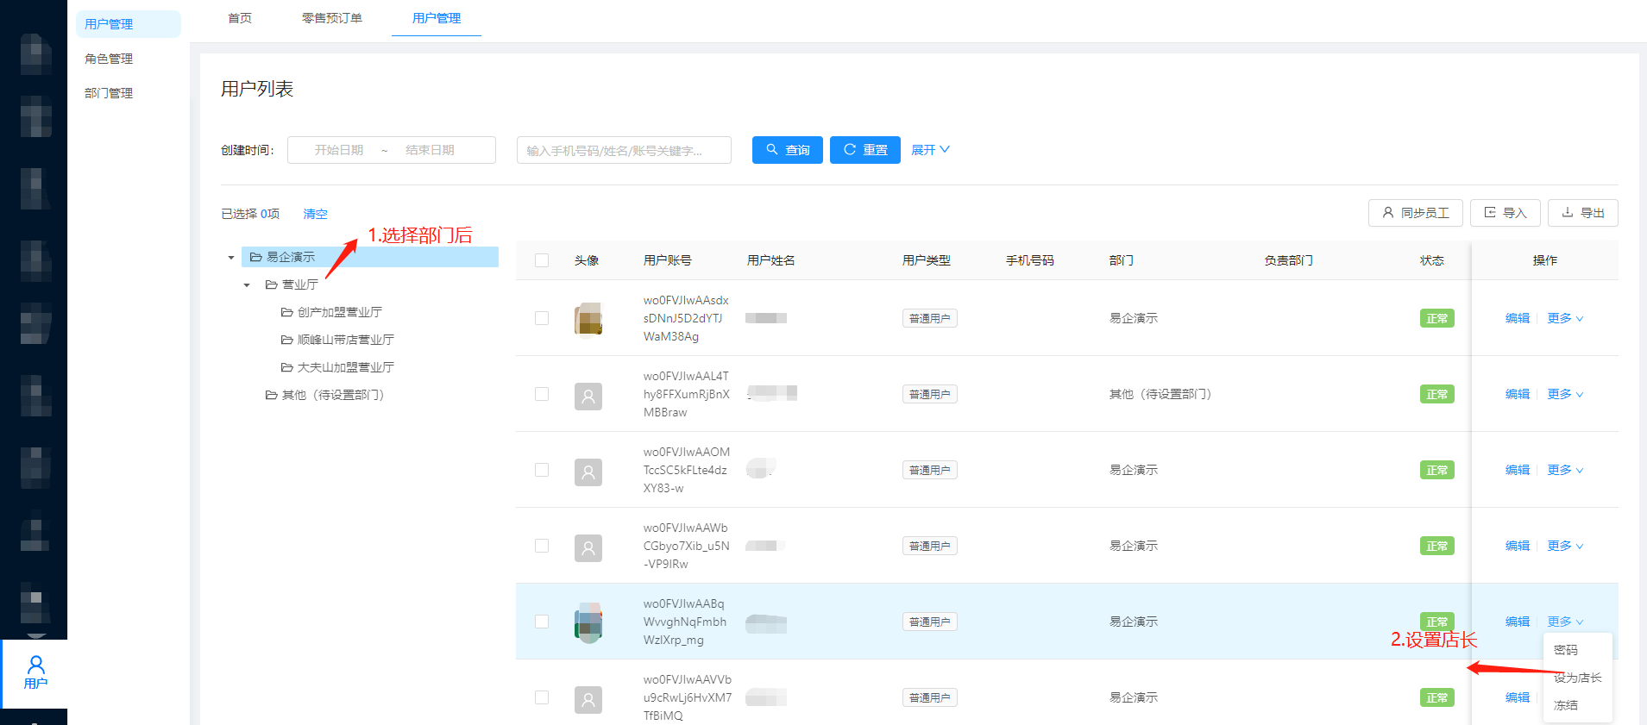The image size is (1647, 725).
Task: Click 编辑 for user wo0FVJIwAAVVb
Action: (1518, 697)
